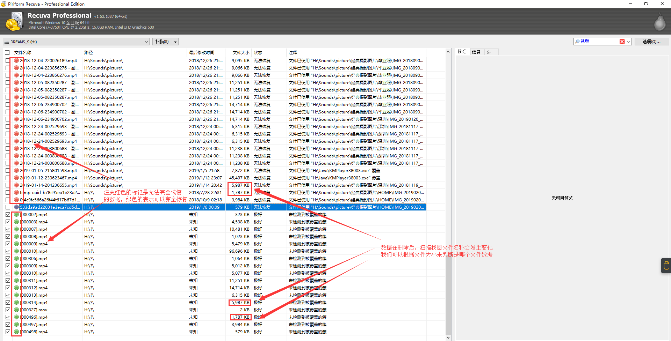Click the 96,696 KB size cell
This screenshot has height=341, width=671.
[x=239, y=251]
